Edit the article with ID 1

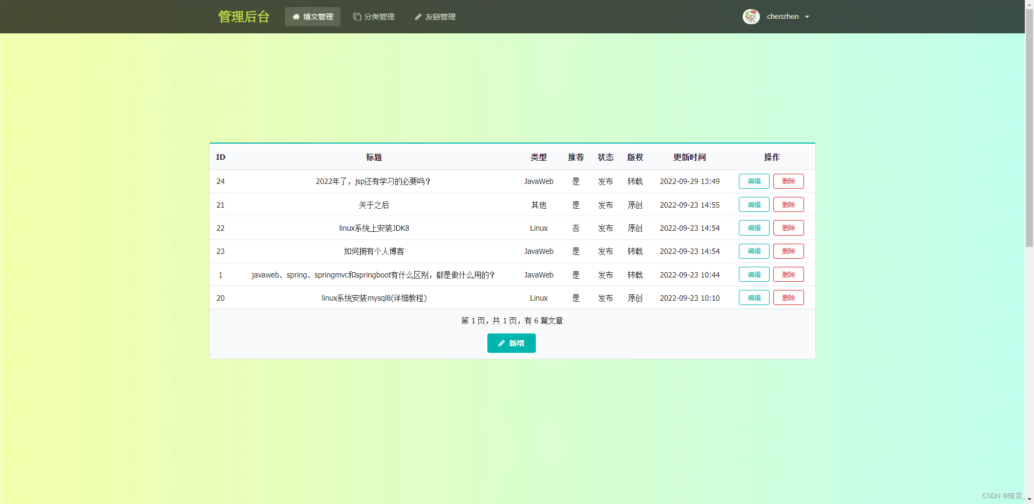[x=754, y=274]
